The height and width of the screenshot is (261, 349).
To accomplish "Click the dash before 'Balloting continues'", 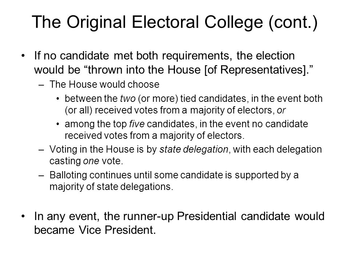I will pyautogui.click(x=41, y=175).
